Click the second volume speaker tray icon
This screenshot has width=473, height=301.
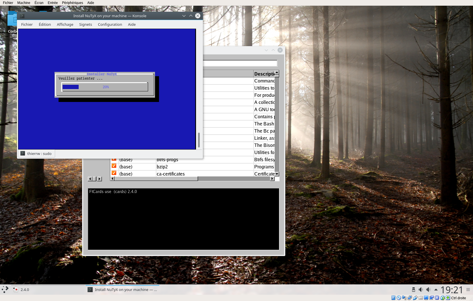pos(428,290)
